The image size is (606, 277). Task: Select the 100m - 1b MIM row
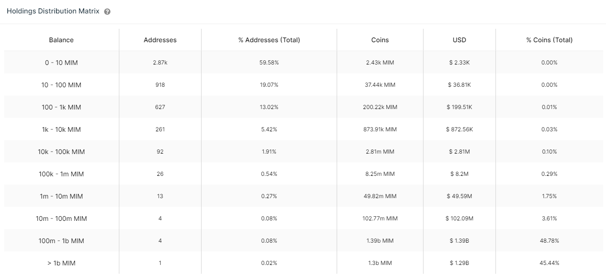[61, 241]
